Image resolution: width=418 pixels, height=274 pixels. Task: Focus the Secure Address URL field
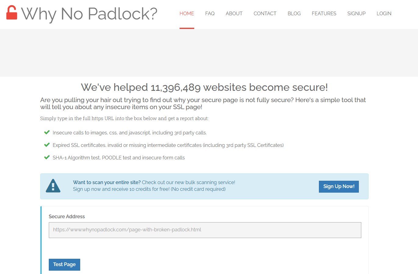click(x=205, y=230)
